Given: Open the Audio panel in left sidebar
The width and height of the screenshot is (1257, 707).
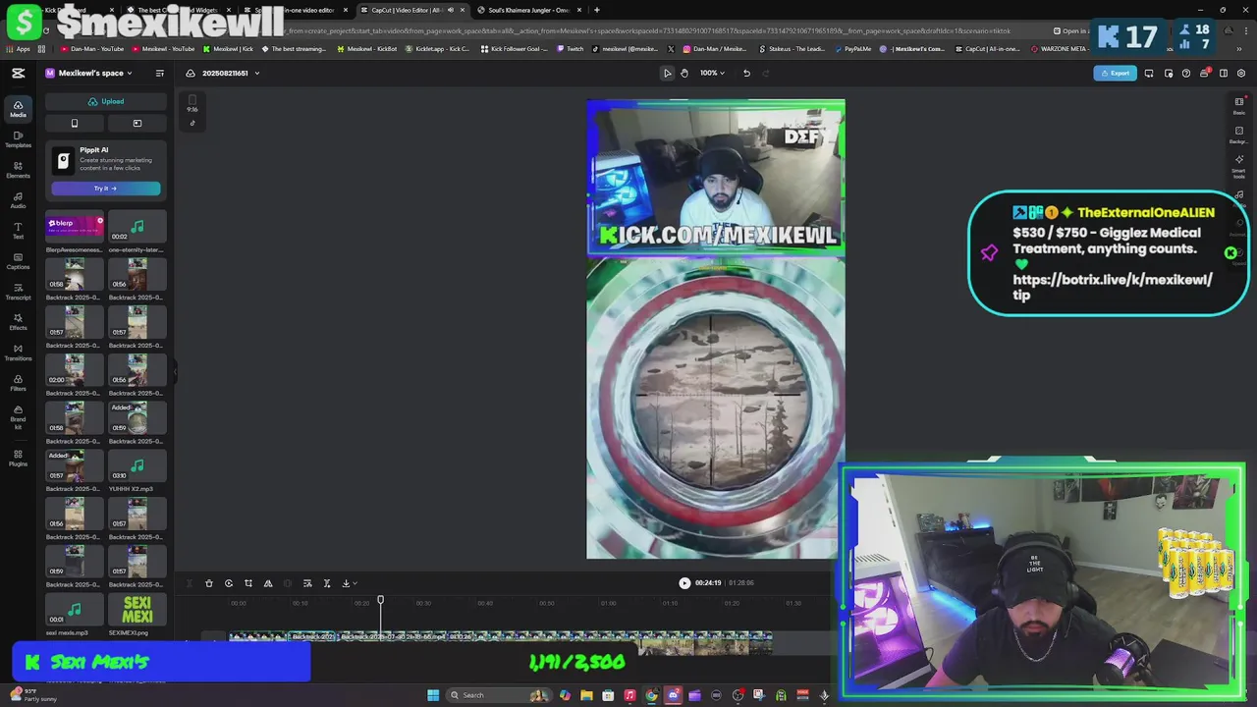Looking at the screenshot, I should coord(18,200).
